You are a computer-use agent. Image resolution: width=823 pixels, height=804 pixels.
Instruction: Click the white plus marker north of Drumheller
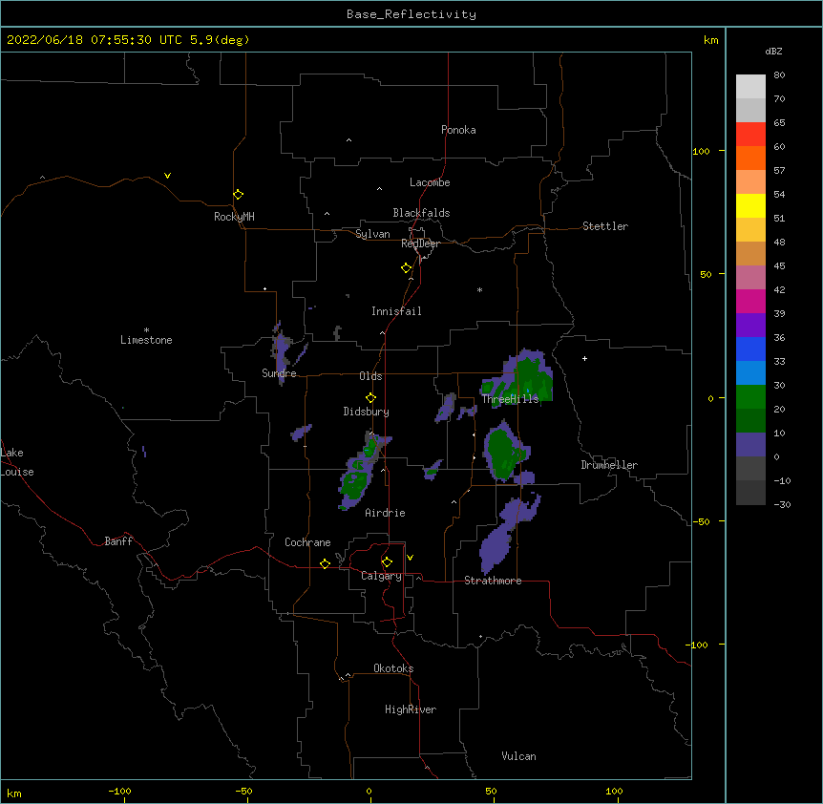pyautogui.click(x=584, y=358)
